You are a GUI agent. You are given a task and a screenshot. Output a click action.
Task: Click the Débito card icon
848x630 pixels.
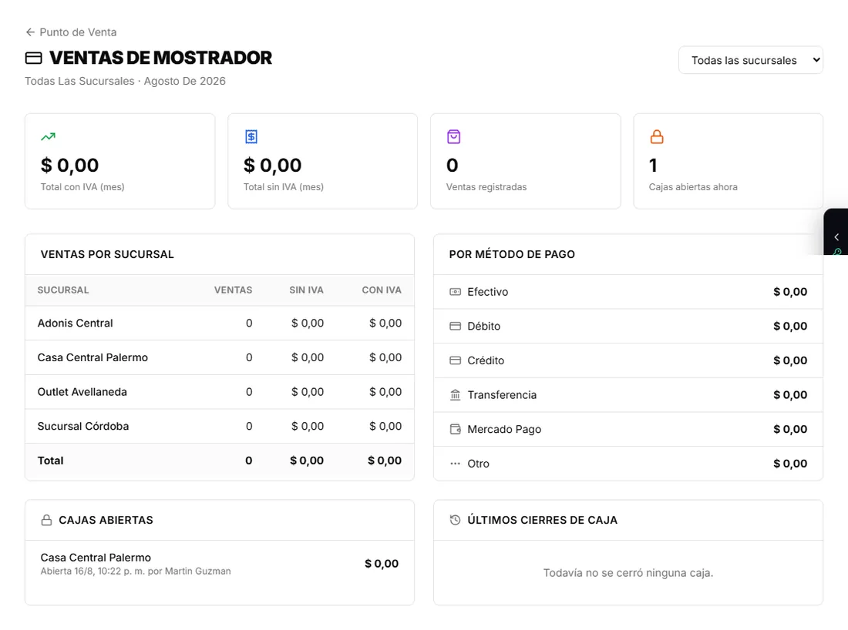click(x=456, y=327)
